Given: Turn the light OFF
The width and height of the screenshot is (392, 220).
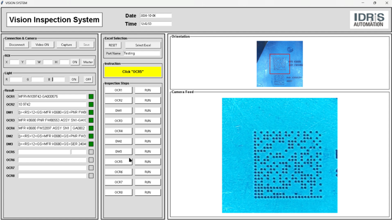Looking at the screenshot, I should [x=88, y=79].
